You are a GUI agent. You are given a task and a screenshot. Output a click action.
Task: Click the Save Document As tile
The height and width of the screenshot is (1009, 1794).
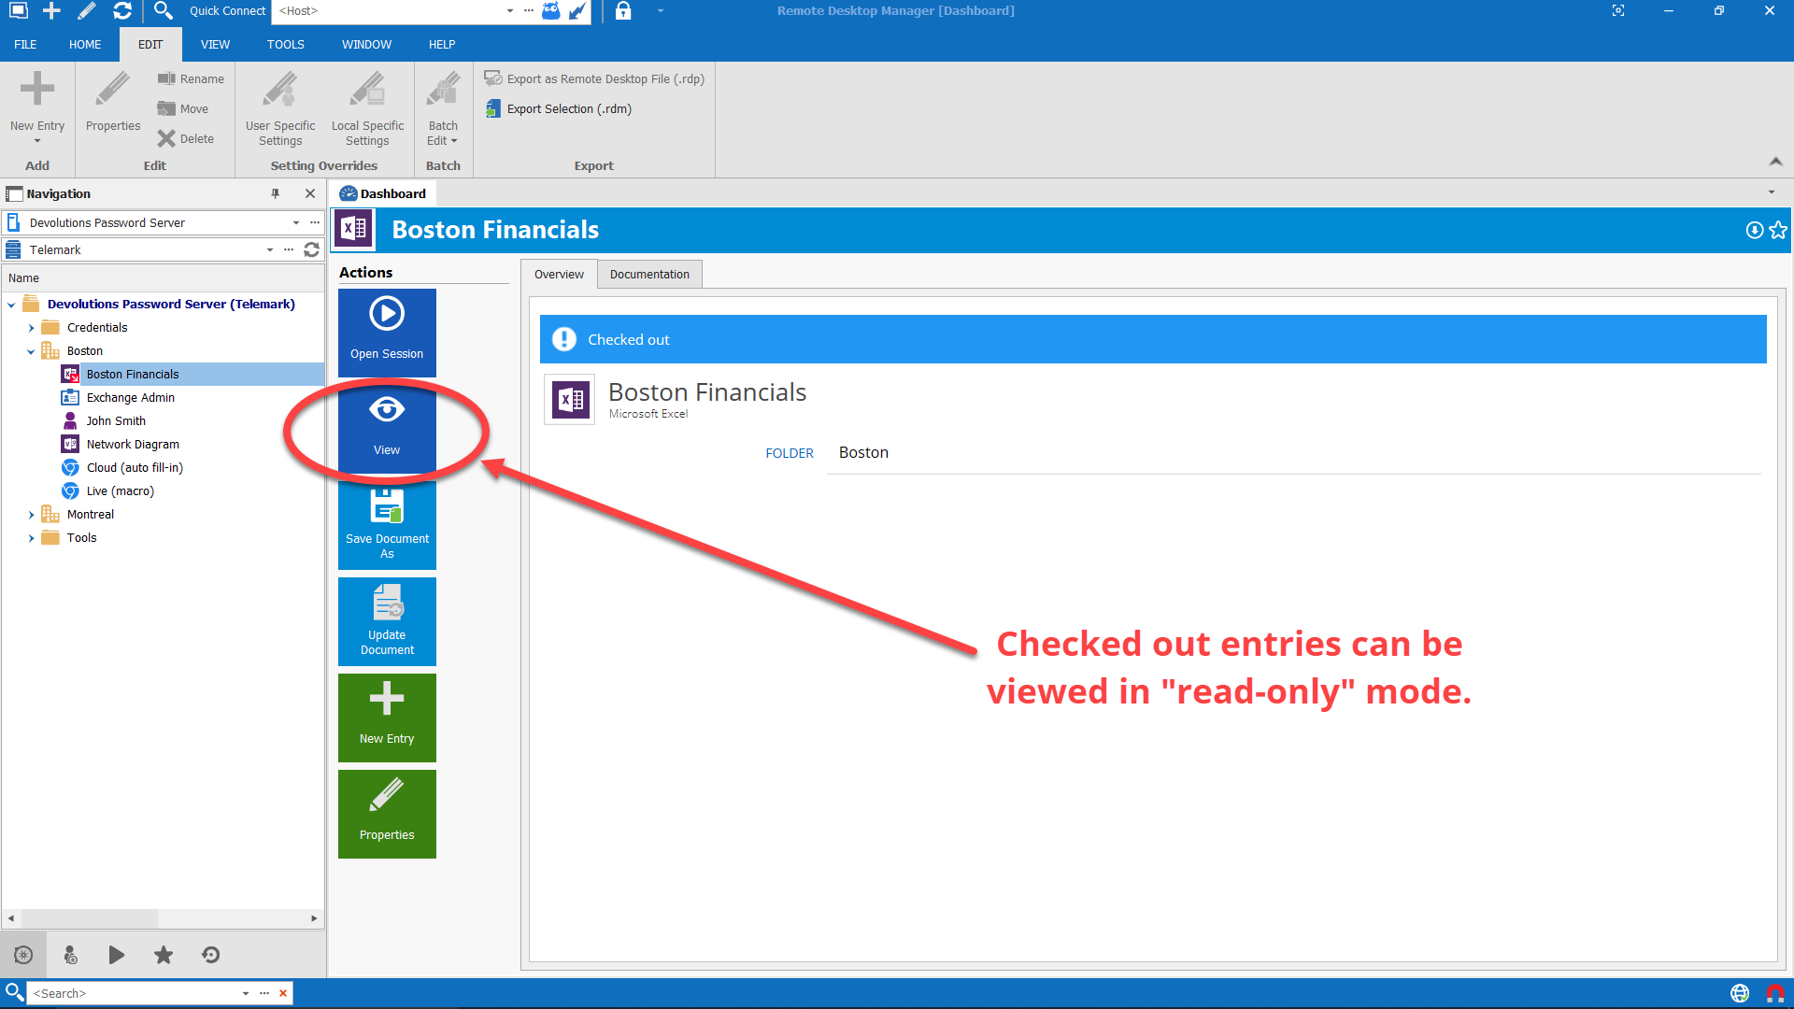[387, 525]
